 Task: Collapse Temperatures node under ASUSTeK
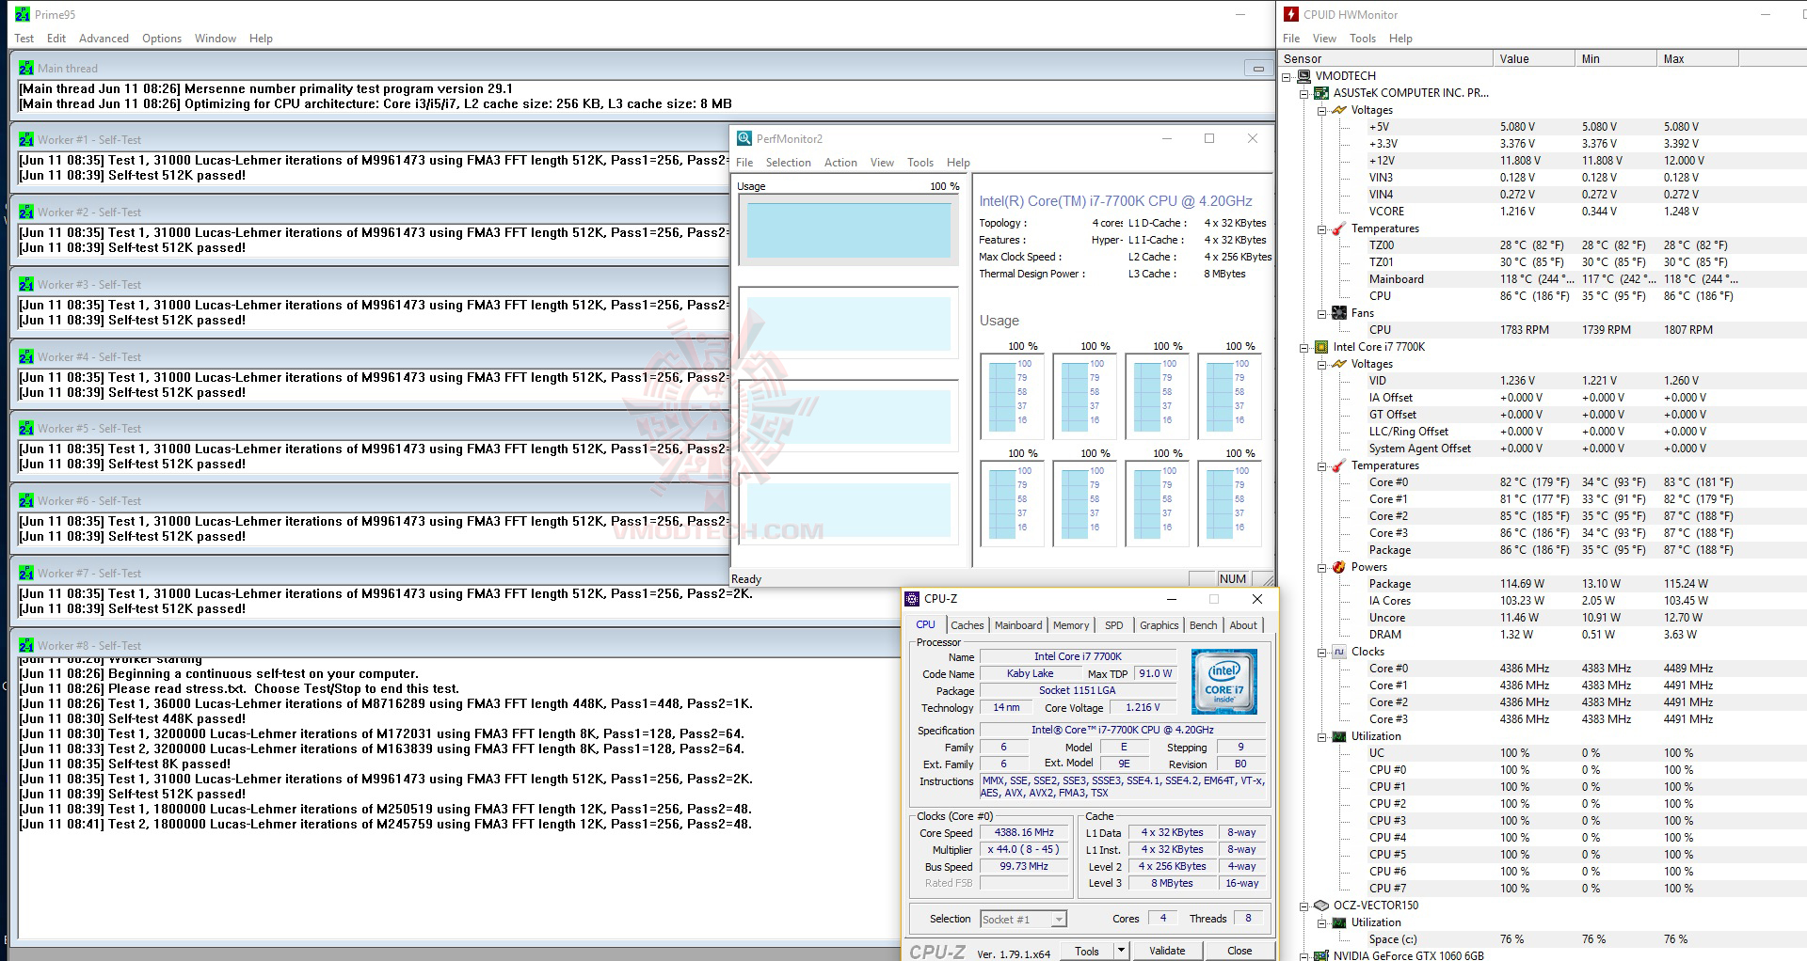point(1322,228)
